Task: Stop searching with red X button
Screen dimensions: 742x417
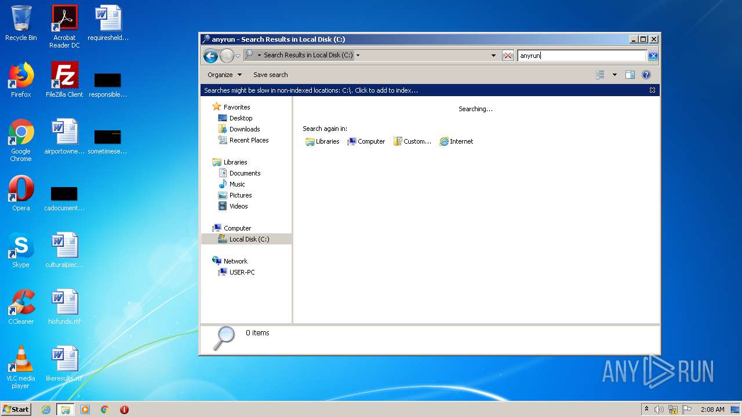Action: pyautogui.click(x=508, y=56)
